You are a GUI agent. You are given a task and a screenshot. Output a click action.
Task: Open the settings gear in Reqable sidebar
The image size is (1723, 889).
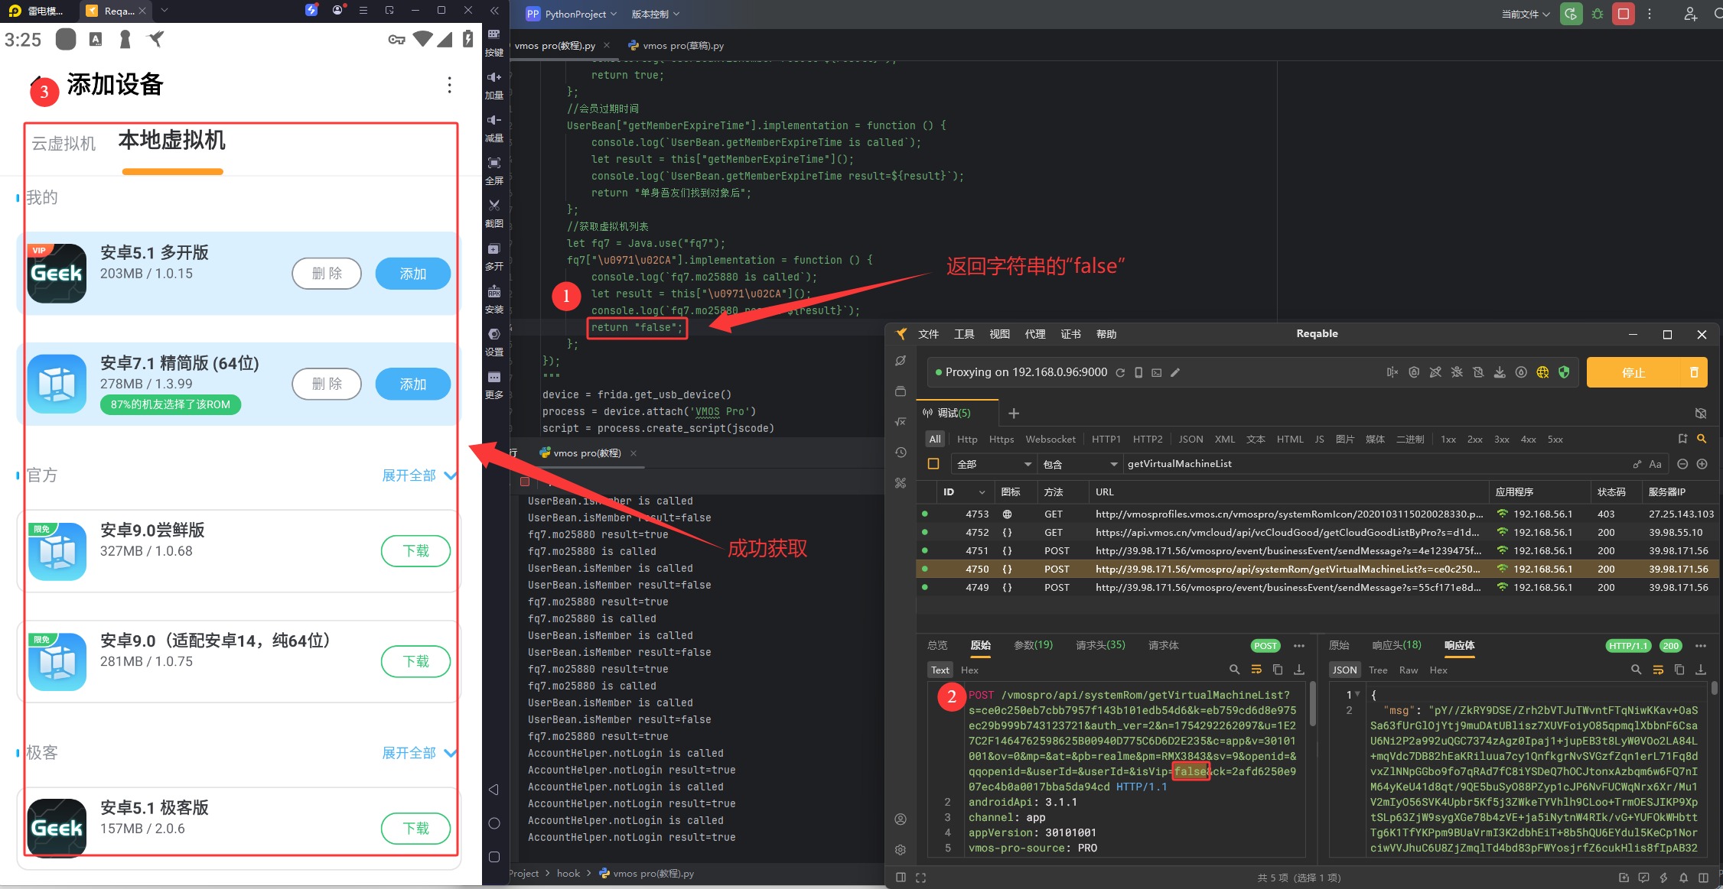pyautogui.click(x=901, y=849)
